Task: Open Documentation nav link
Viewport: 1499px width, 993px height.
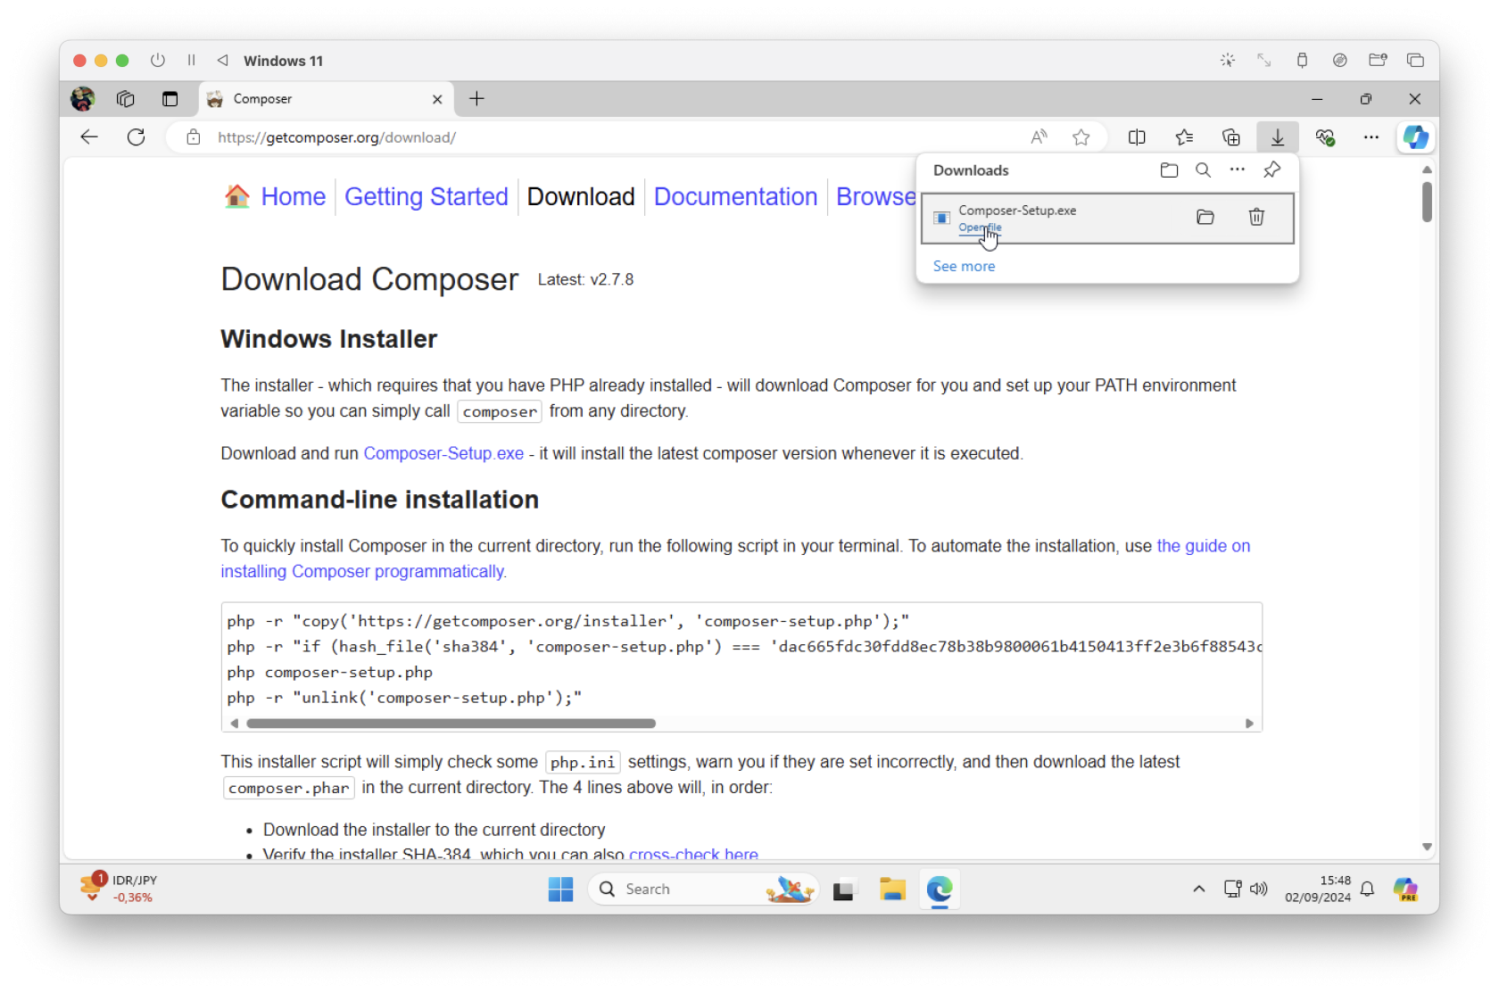Action: pyautogui.click(x=735, y=196)
